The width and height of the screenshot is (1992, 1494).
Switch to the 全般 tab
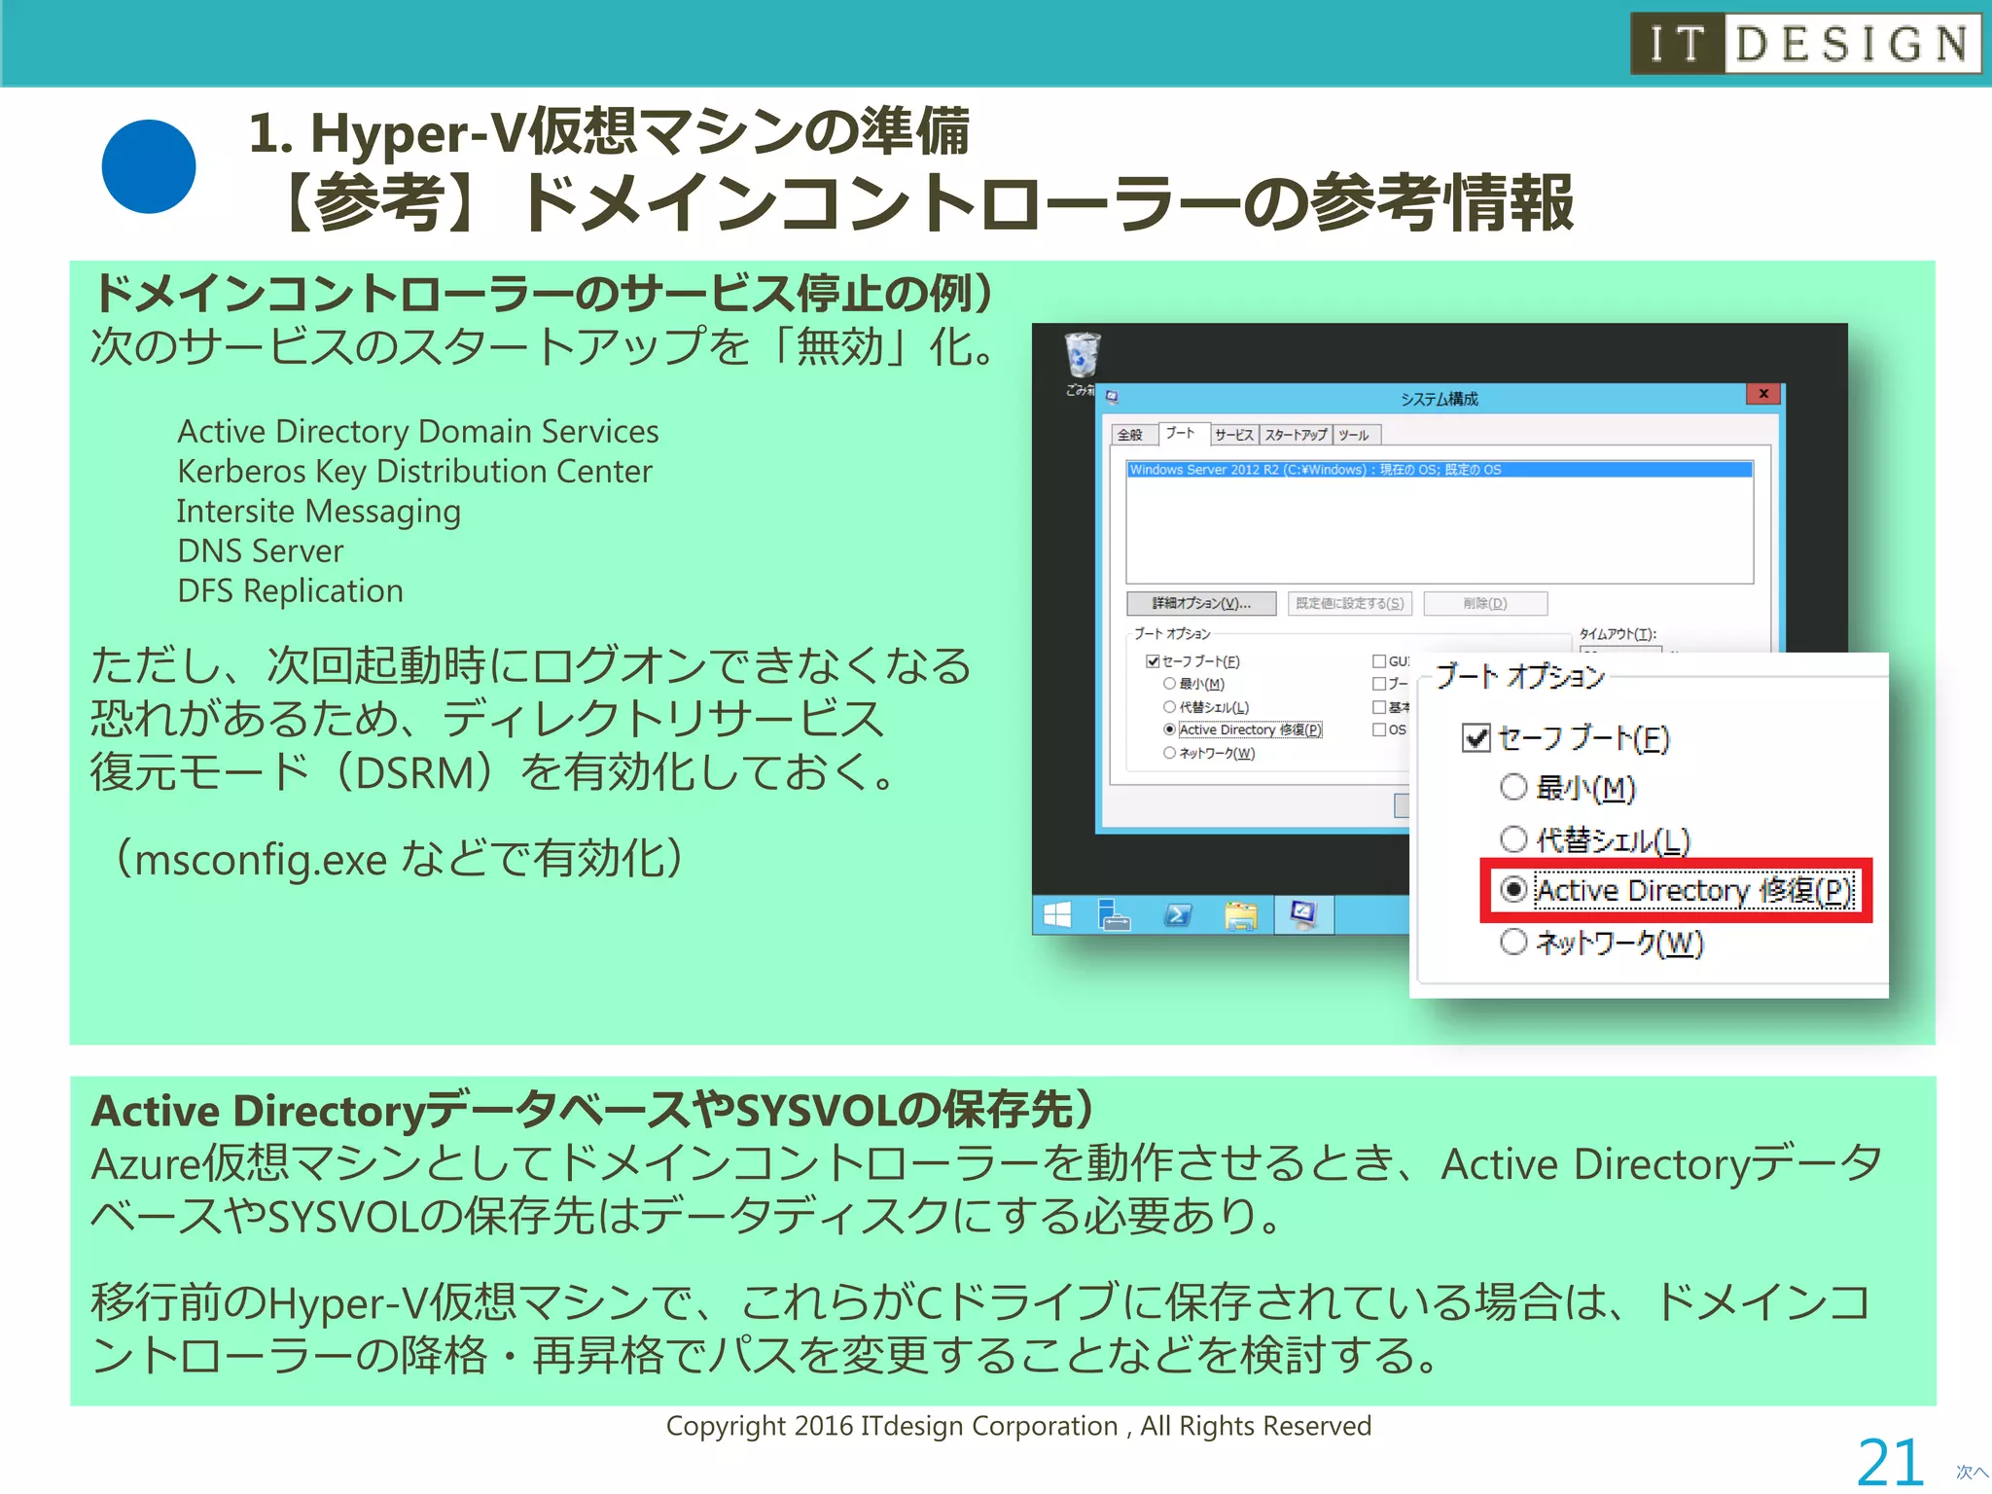[1132, 435]
